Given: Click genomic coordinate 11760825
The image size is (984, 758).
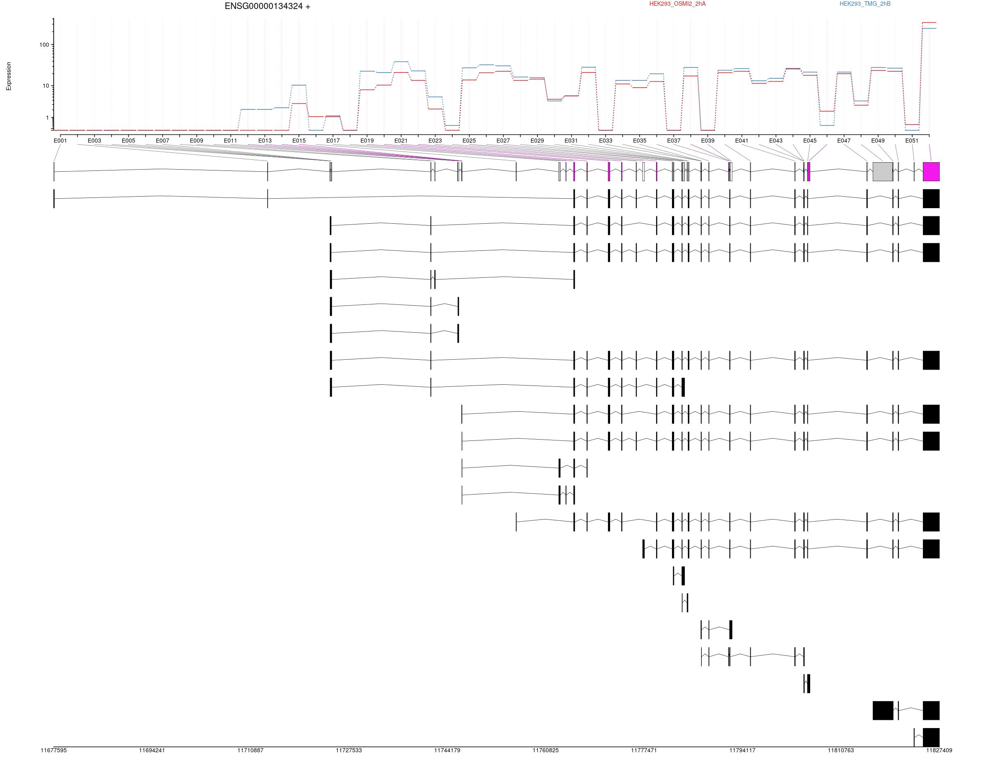Looking at the screenshot, I should click(546, 750).
